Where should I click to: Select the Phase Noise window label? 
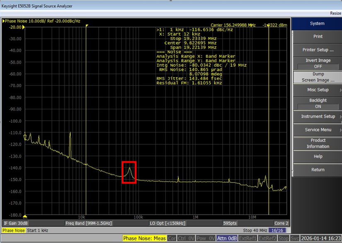(x=14, y=231)
